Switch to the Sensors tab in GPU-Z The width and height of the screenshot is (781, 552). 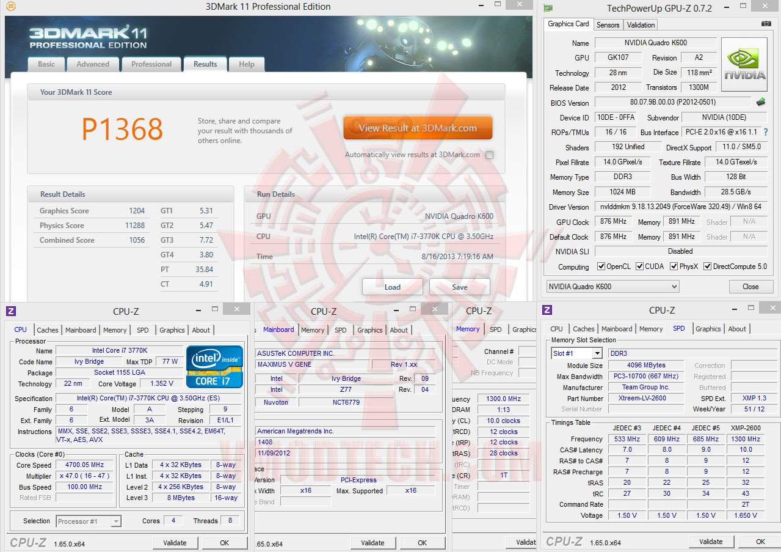(x=608, y=25)
